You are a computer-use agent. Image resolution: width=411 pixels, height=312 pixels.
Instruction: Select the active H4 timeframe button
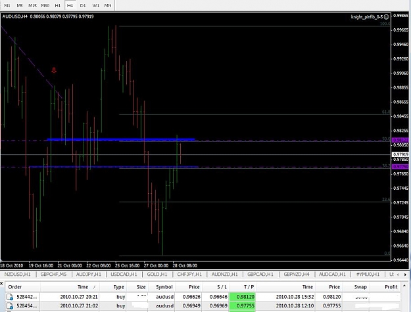(x=70, y=5)
